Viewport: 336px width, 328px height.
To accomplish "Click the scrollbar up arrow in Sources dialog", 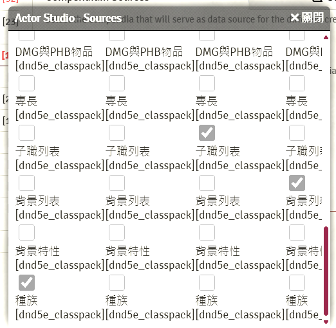I will (x=326, y=37).
